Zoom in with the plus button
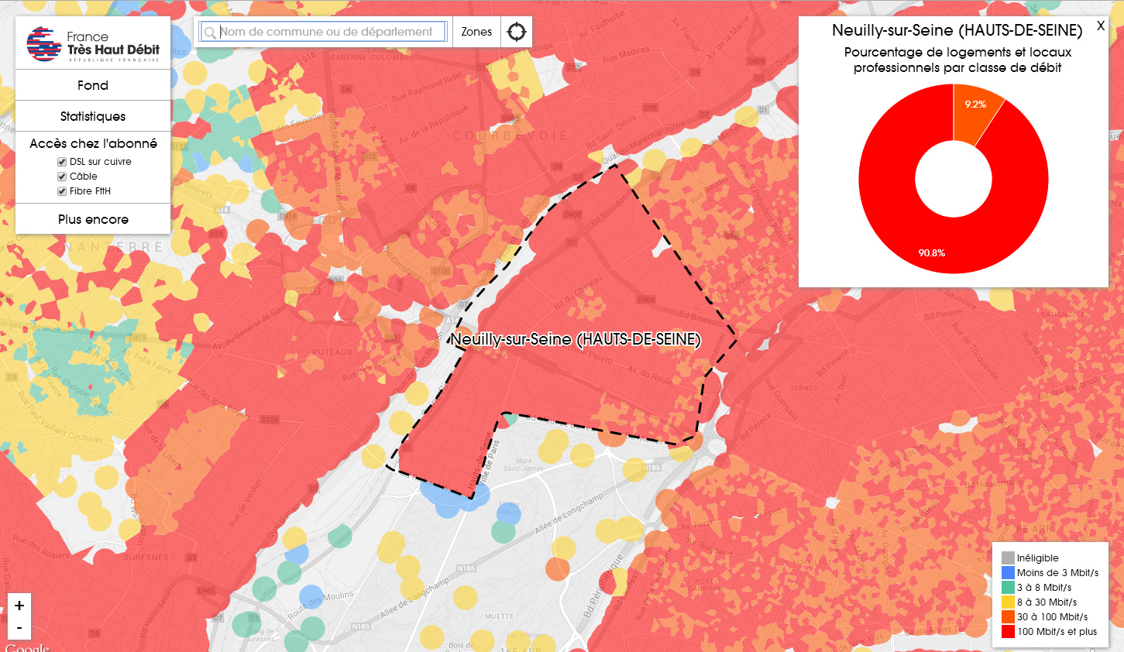 tap(19, 606)
